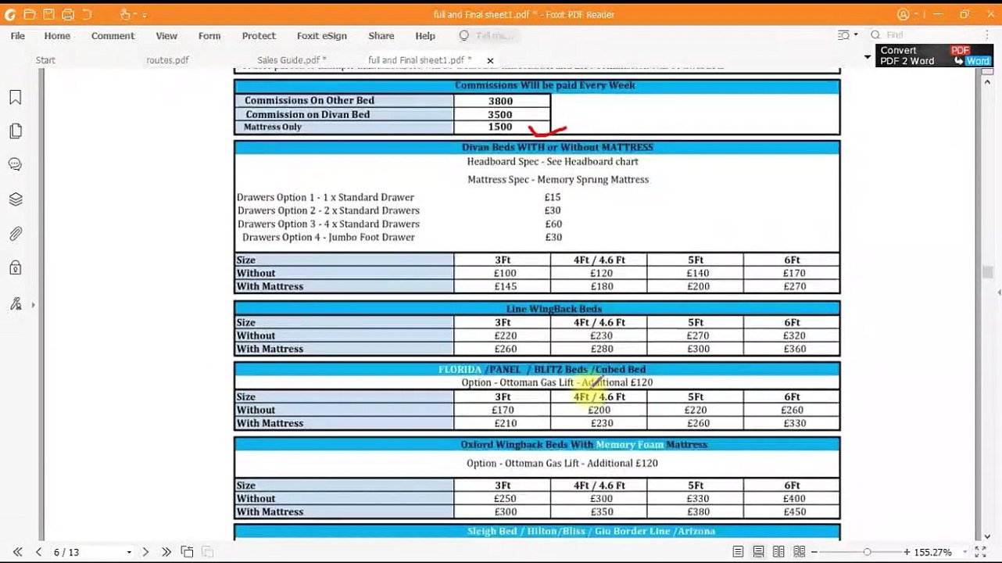Click the Print icon in quick access bar
The height and width of the screenshot is (563, 1002).
pos(67,14)
